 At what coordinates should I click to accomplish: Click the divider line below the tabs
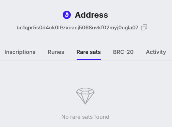[86, 60]
